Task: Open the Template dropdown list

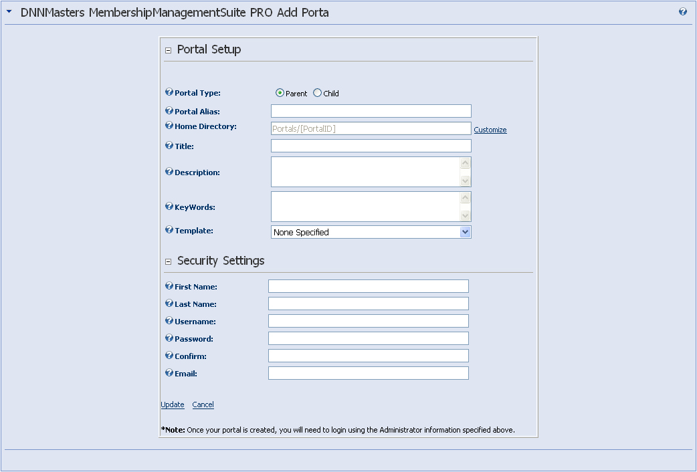Action: [x=466, y=232]
